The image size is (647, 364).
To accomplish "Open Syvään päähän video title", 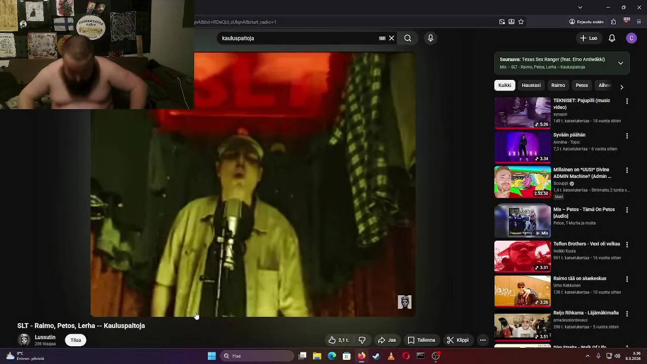I will click(569, 135).
